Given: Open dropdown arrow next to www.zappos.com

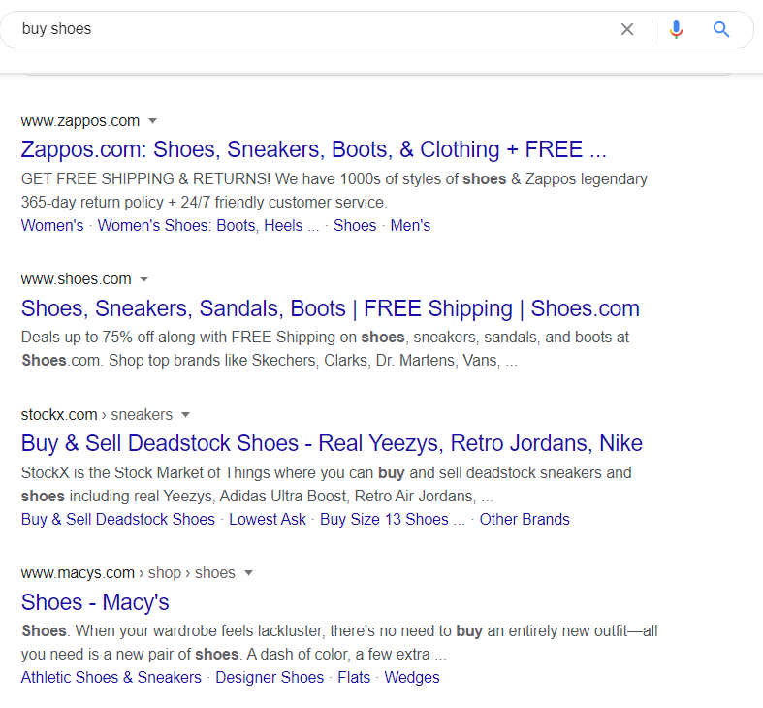Looking at the screenshot, I should (153, 121).
